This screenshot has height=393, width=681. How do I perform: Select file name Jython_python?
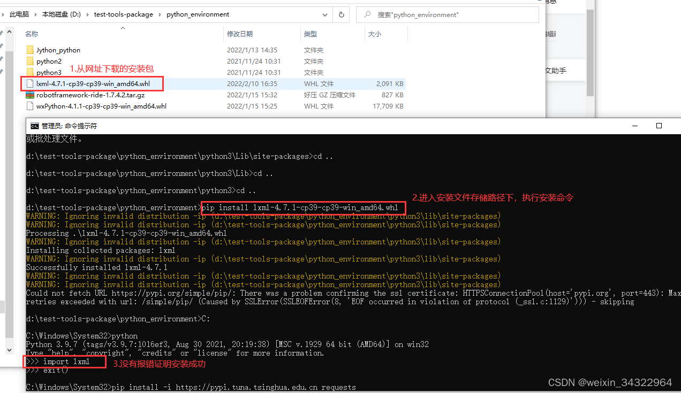(58, 50)
